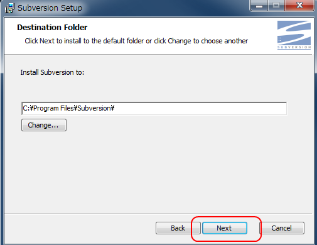Click the 'Click Next to install' description text
This screenshot has height=245, width=317.
click(x=136, y=41)
